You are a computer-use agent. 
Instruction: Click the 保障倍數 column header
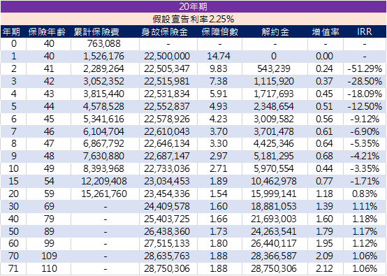220,32
